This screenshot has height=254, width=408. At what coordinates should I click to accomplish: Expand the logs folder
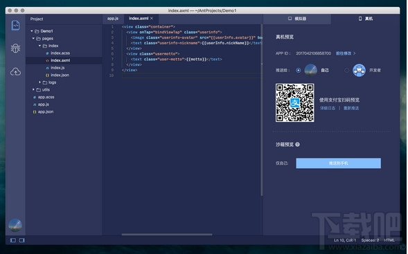[x=39, y=82]
